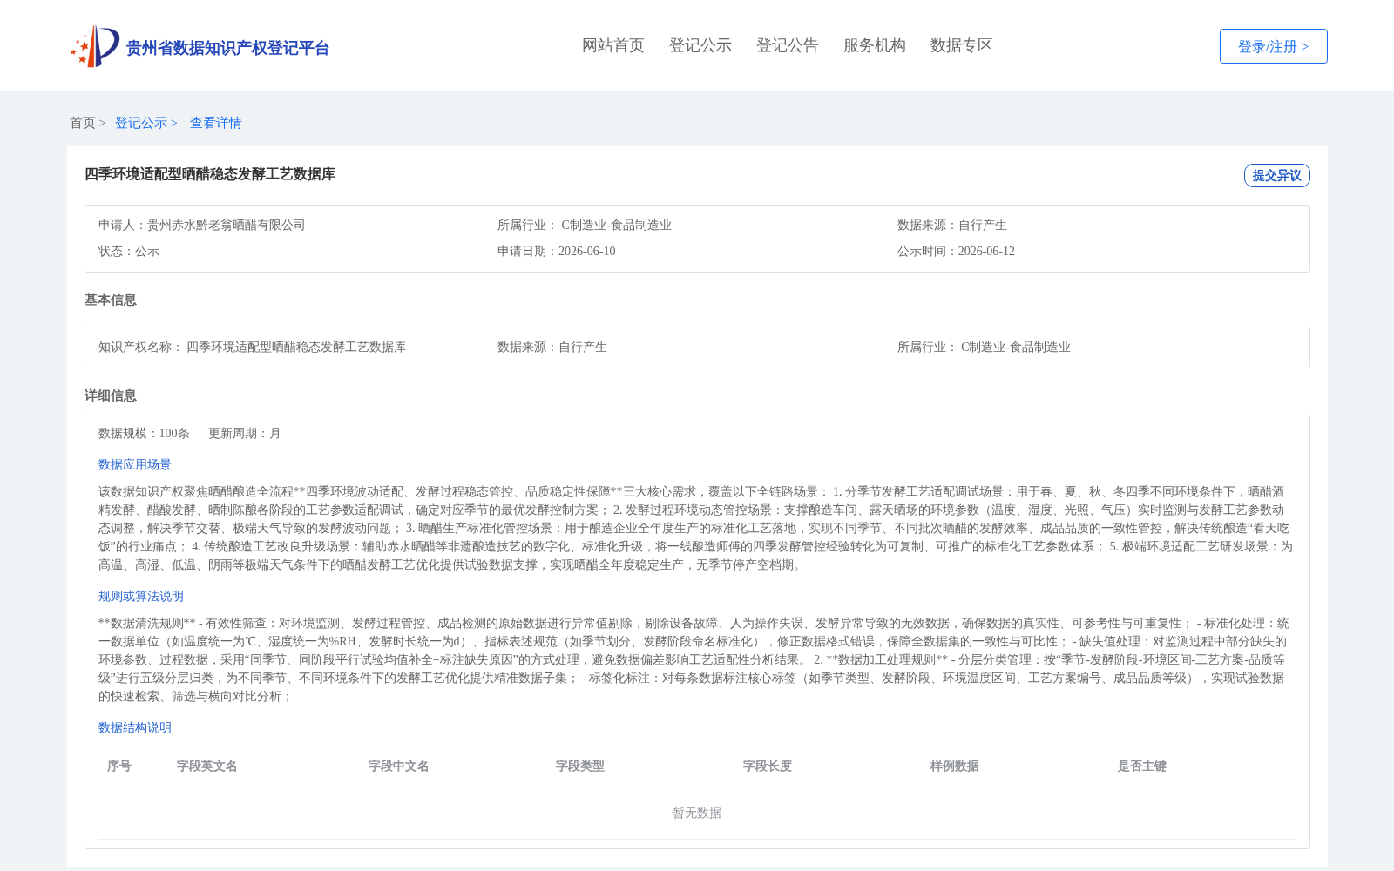Click 字段类型 column header
Image resolution: width=1394 pixels, height=871 pixels.
point(580,766)
